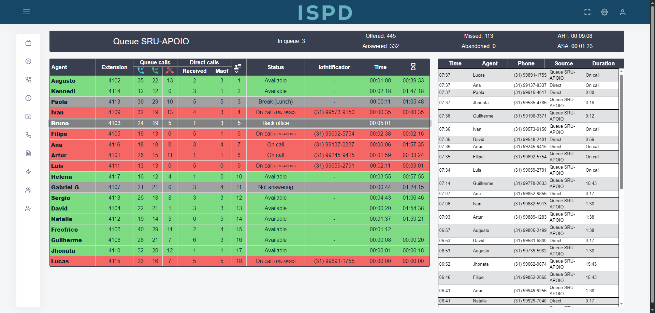Sort by Status column header
The image size is (655, 313).
click(276, 67)
